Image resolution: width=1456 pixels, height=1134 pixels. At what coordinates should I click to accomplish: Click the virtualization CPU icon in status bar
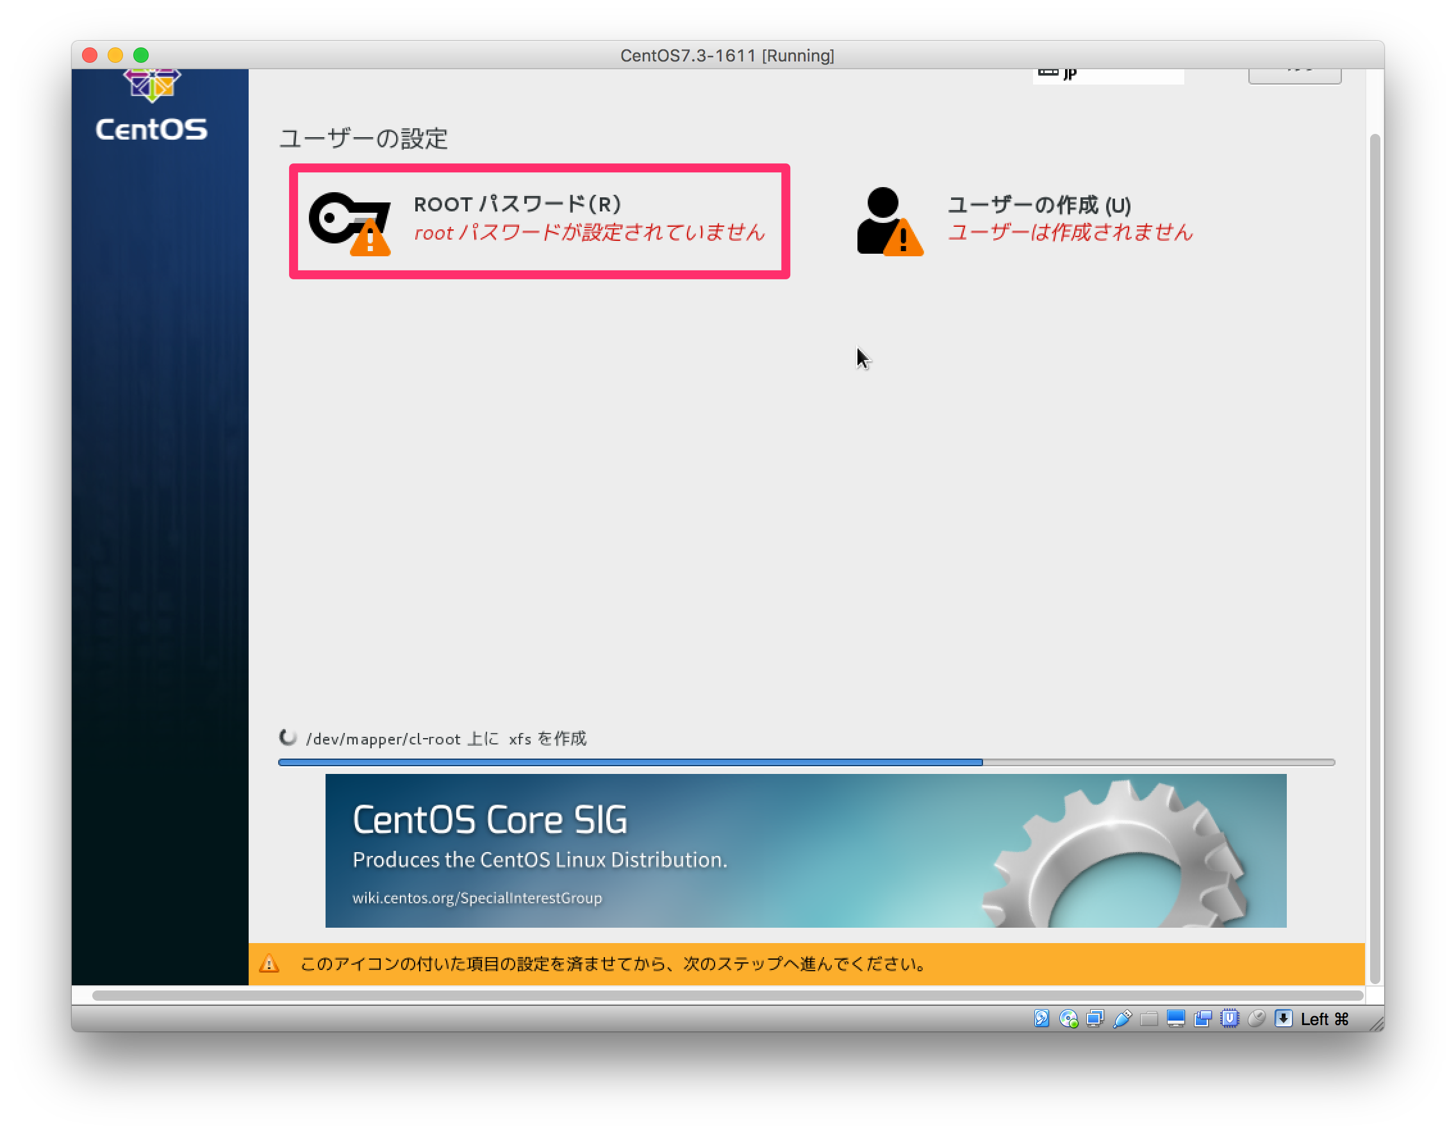pos(1229,1018)
